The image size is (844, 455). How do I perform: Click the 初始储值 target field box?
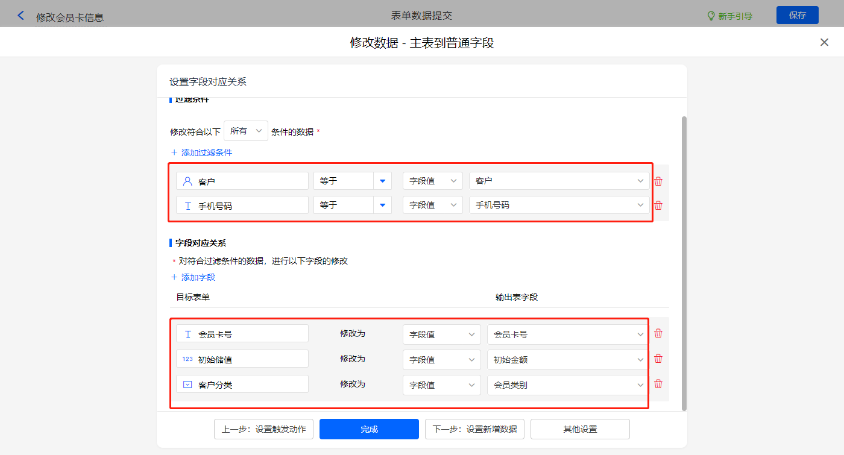242,359
